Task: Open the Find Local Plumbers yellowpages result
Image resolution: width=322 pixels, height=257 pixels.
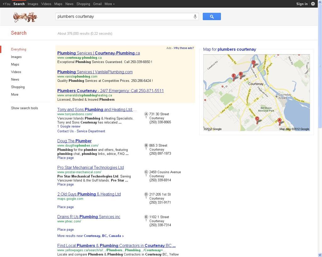Action: tap(116, 245)
